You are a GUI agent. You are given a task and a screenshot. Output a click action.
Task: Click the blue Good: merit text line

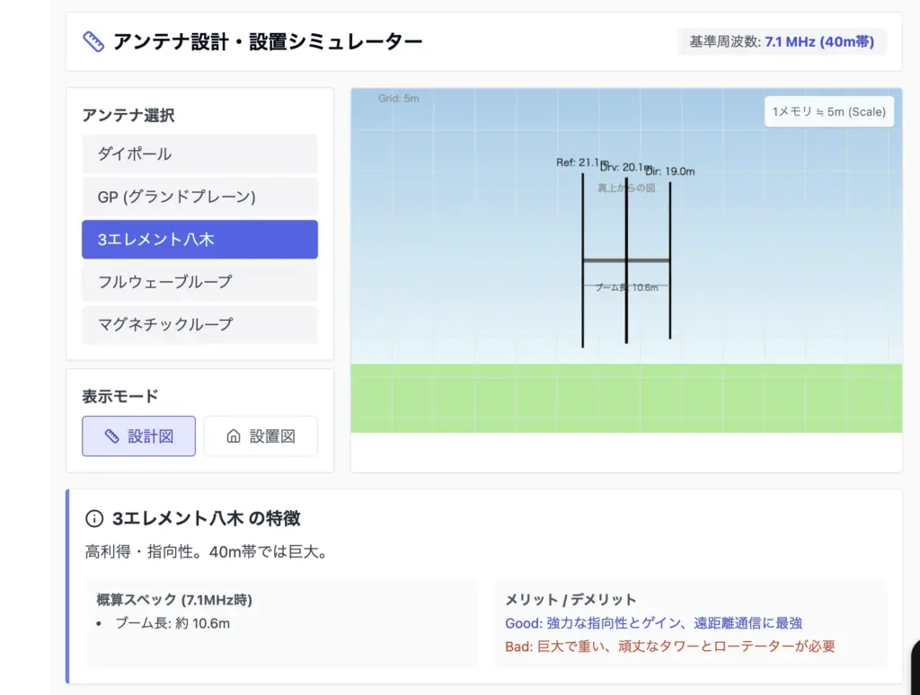(x=653, y=623)
